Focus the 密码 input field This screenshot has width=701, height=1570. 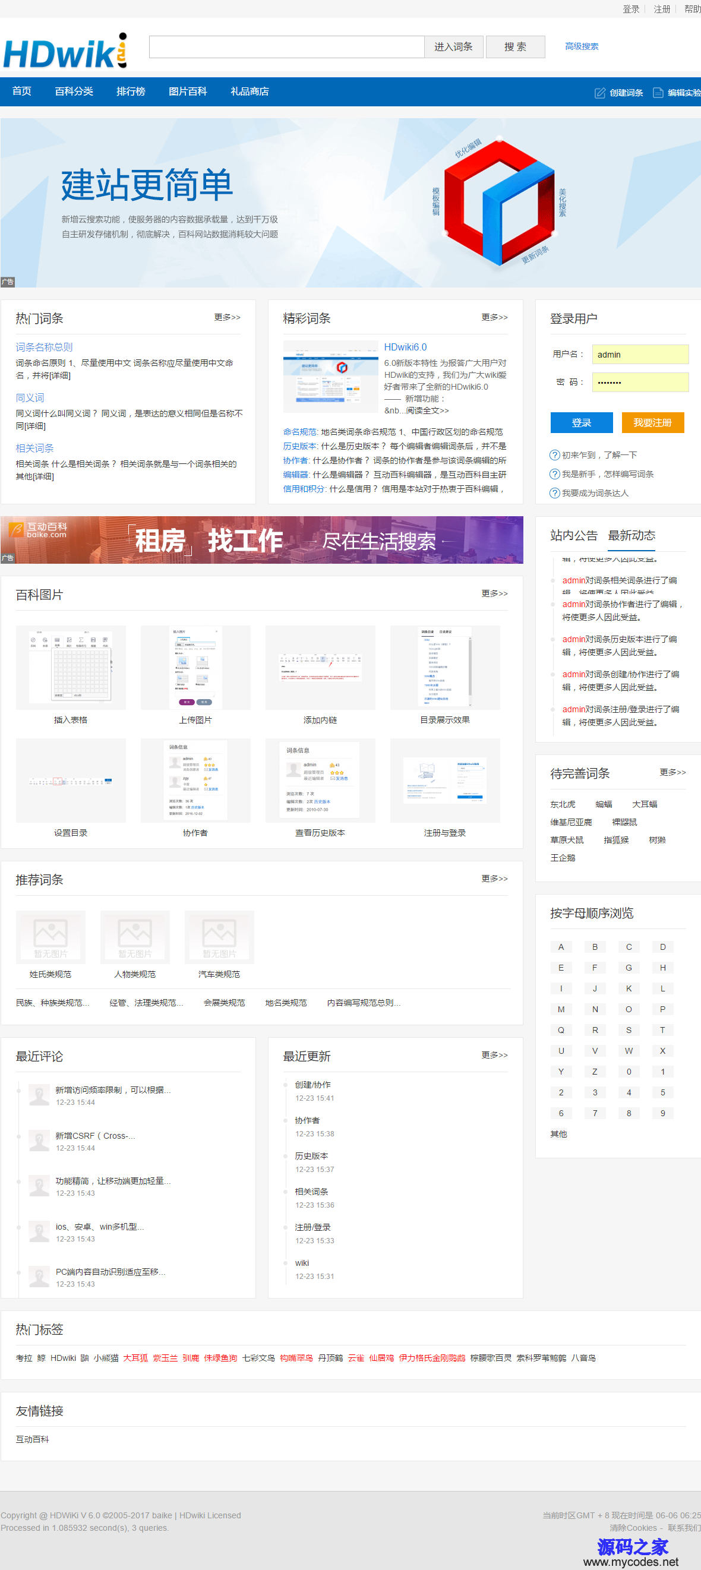(640, 382)
